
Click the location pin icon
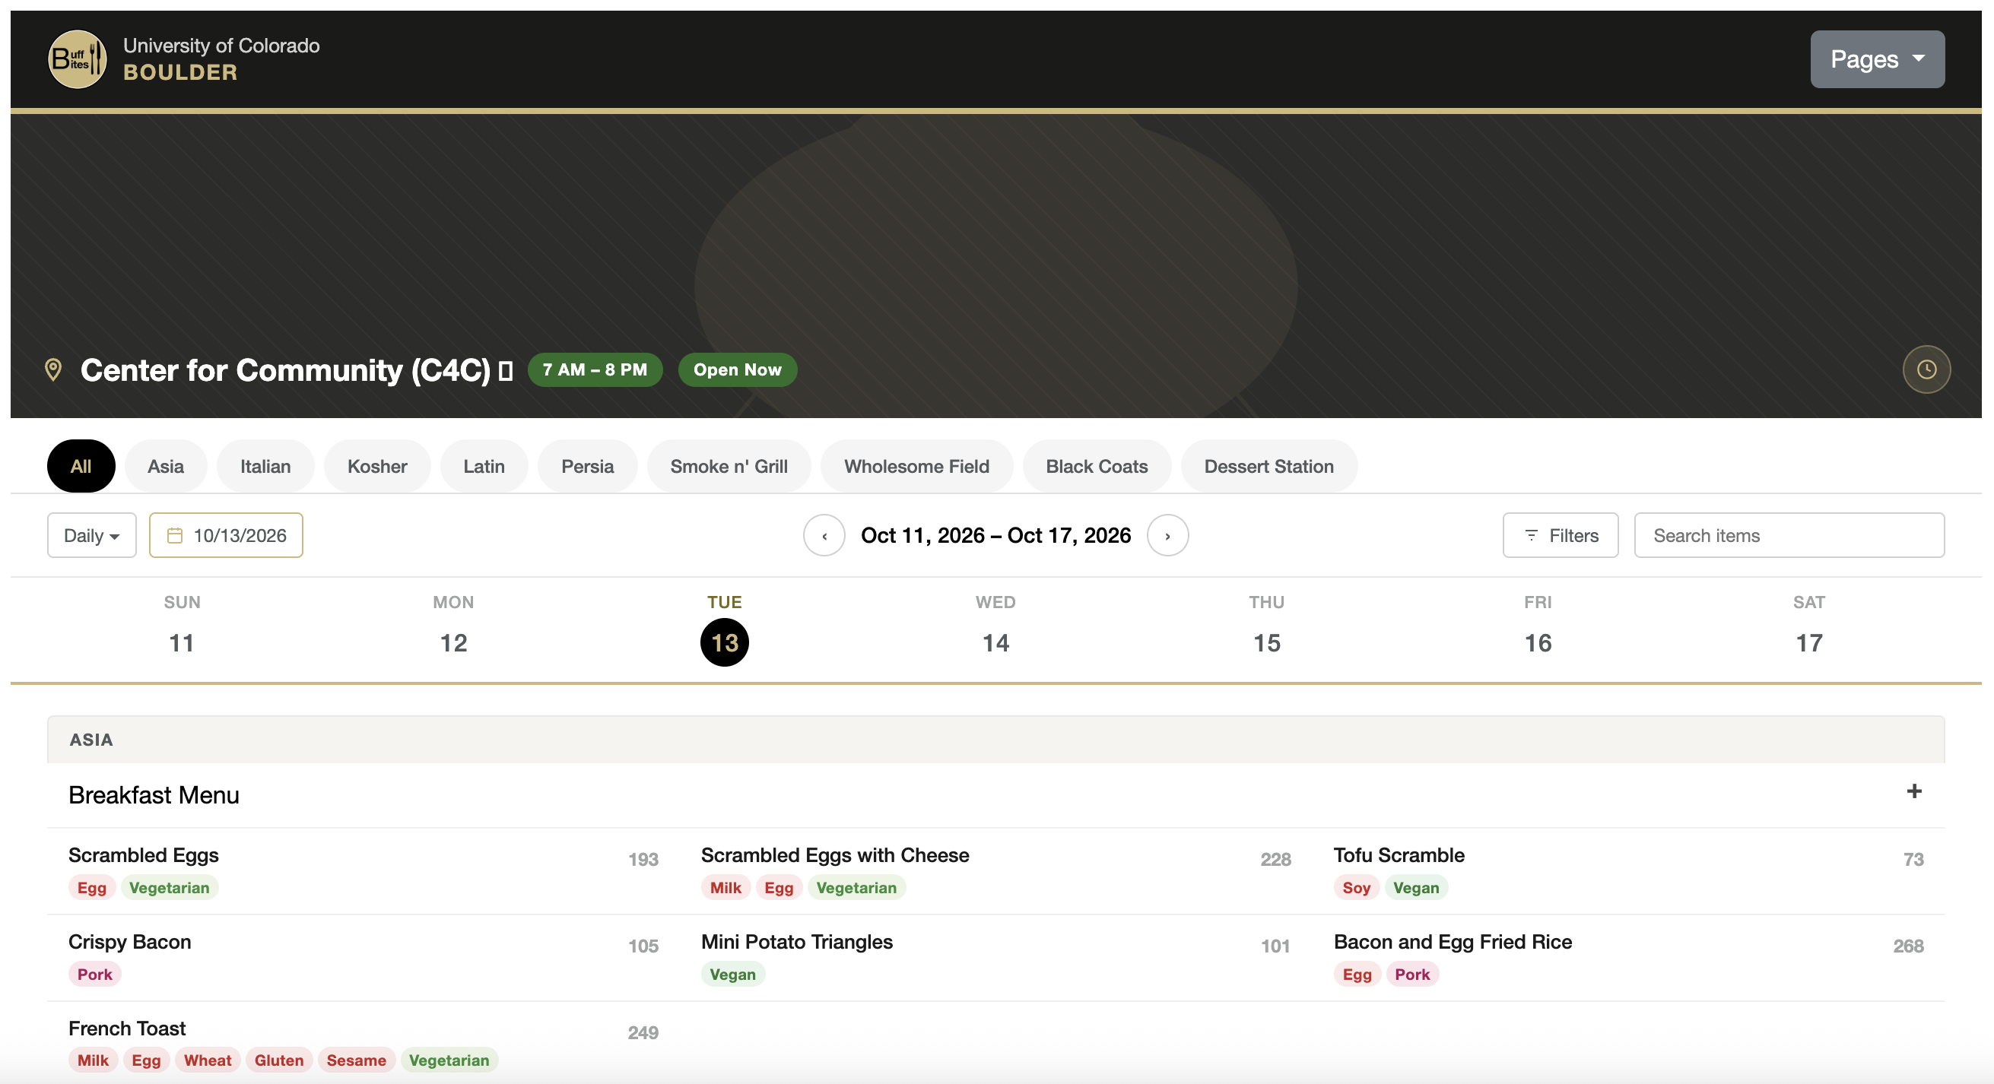pyautogui.click(x=53, y=370)
